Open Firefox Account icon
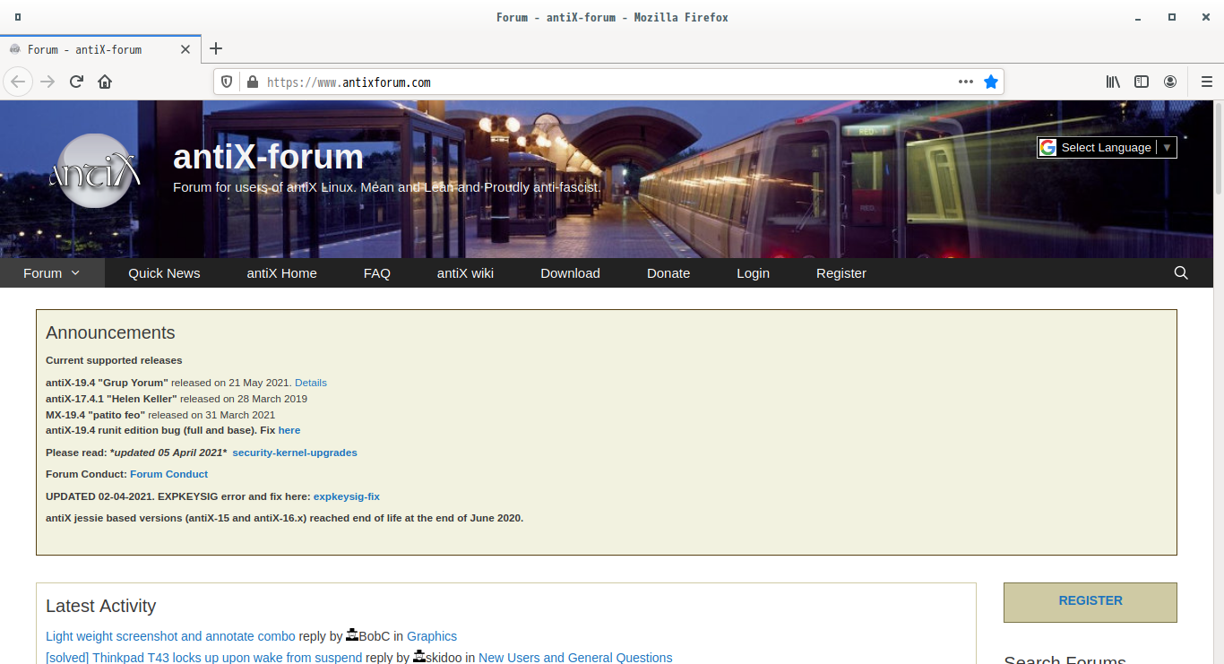The image size is (1224, 664). pyautogui.click(x=1170, y=82)
